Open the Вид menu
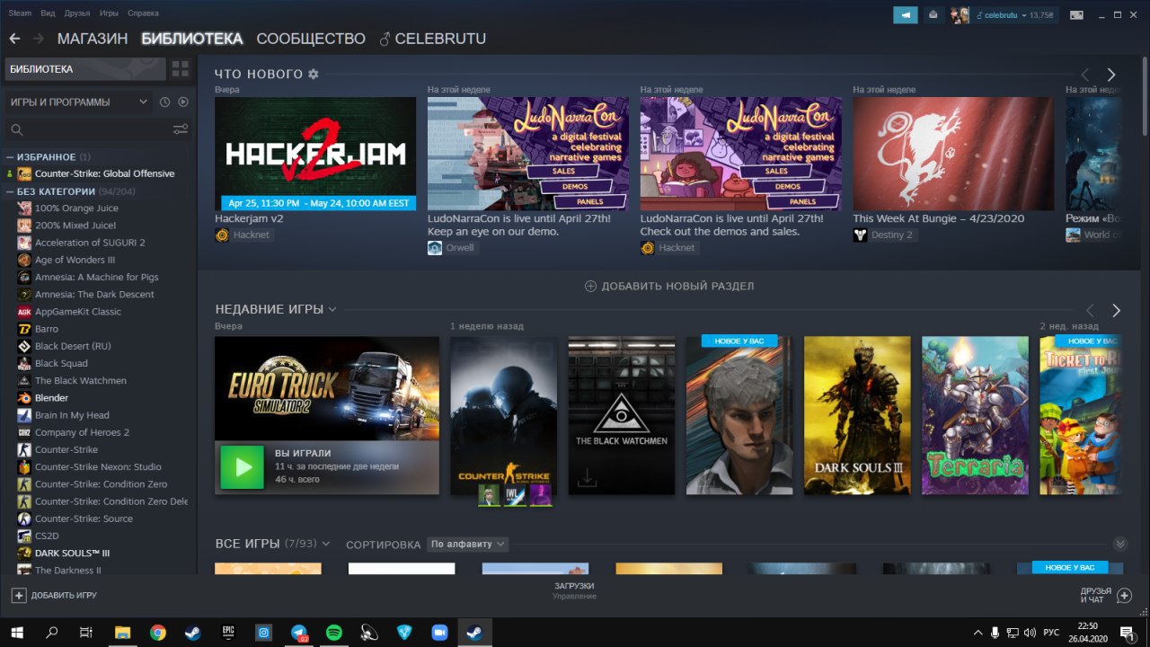Image resolution: width=1150 pixels, height=647 pixels. [x=49, y=13]
